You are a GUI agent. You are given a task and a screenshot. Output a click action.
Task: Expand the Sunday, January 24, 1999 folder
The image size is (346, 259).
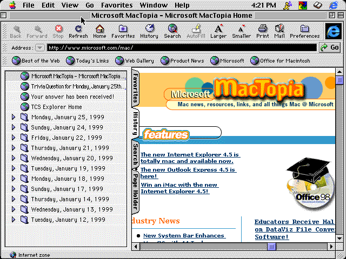(14, 127)
